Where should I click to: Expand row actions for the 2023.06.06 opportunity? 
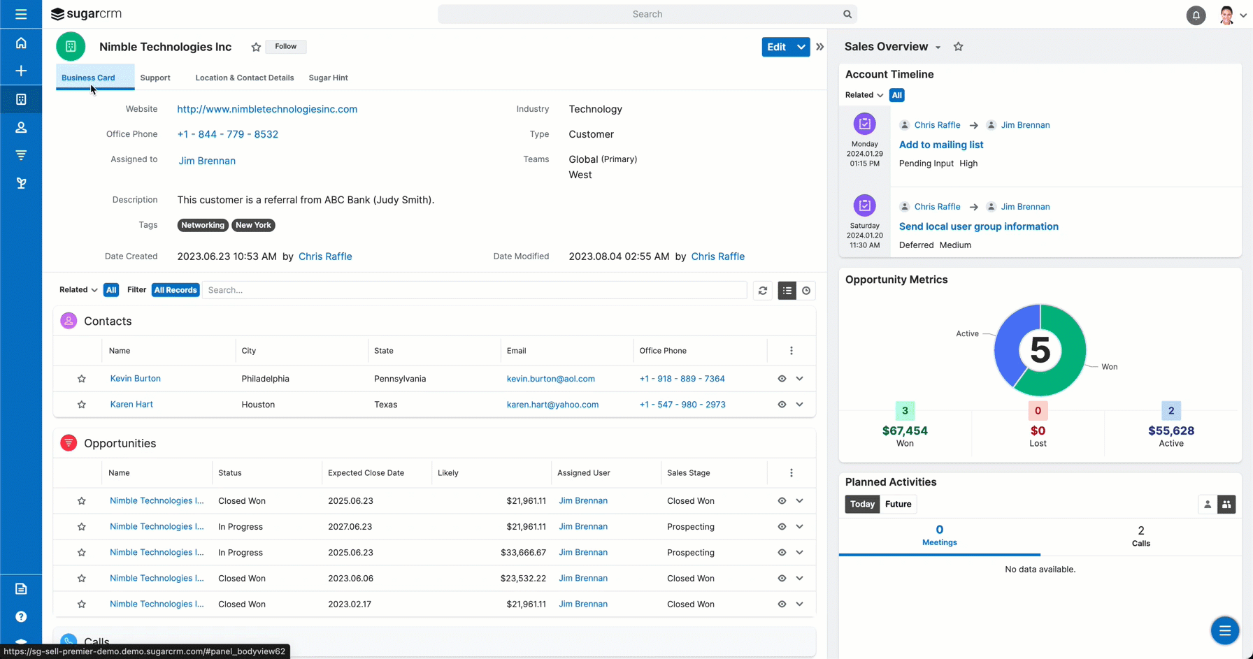[x=799, y=579]
